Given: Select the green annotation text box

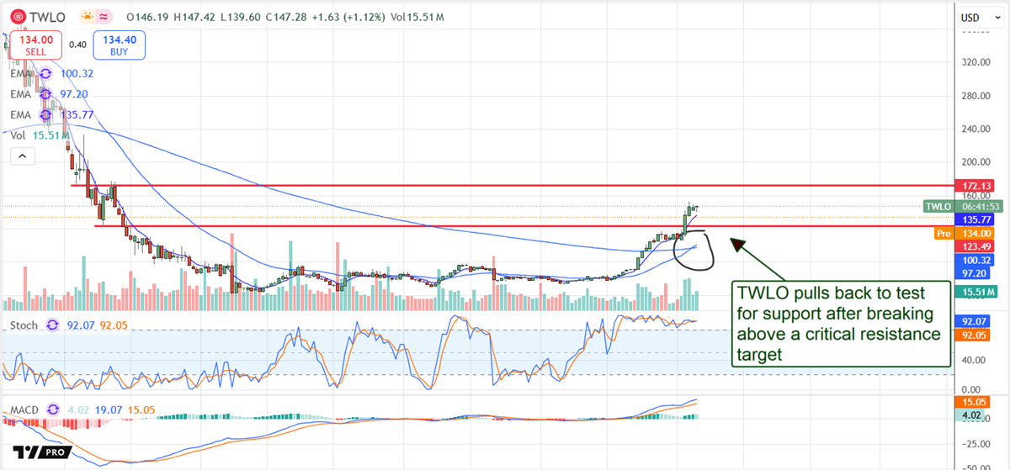Looking at the screenshot, I should point(839,325).
